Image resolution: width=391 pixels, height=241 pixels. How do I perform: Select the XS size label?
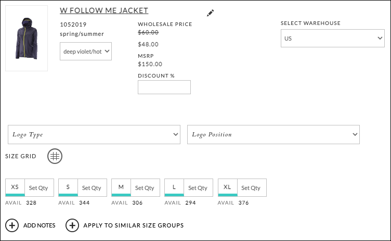(15, 187)
